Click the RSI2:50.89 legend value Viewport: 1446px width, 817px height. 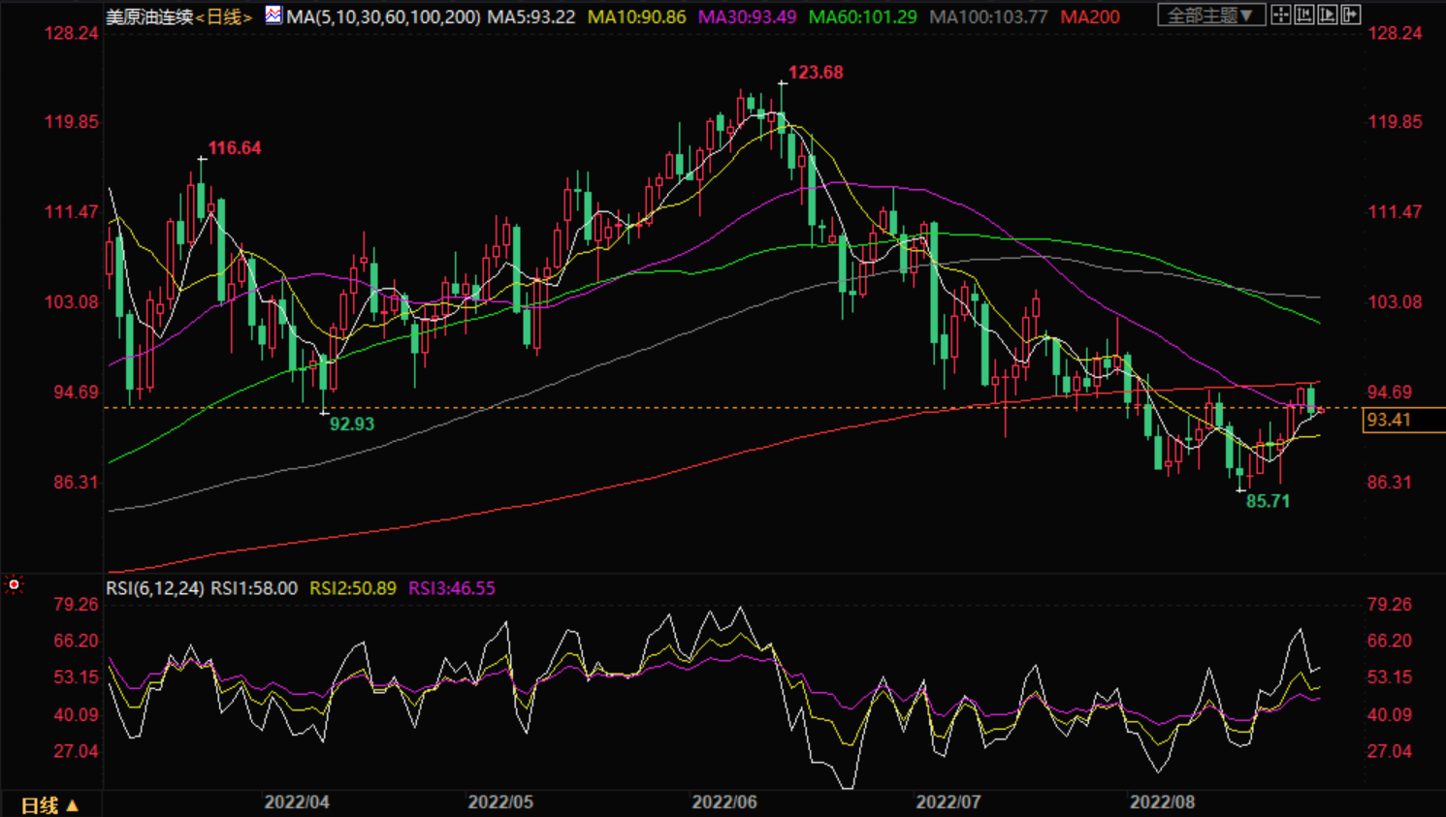click(353, 588)
